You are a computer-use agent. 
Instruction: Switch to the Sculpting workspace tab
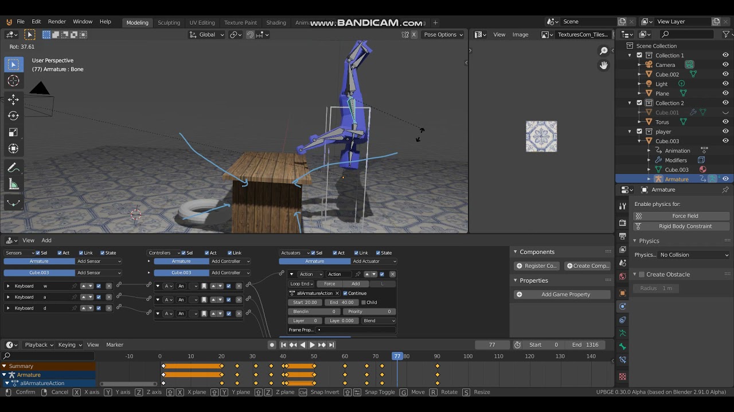(169, 22)
